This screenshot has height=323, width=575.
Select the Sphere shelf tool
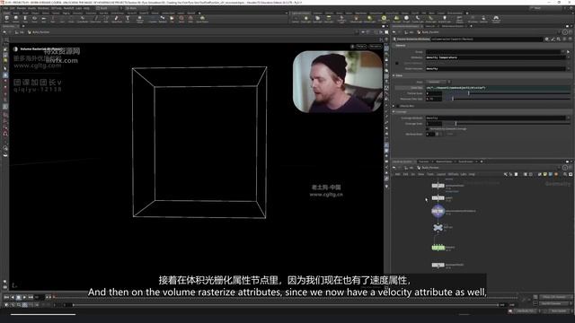coord(16,19)
